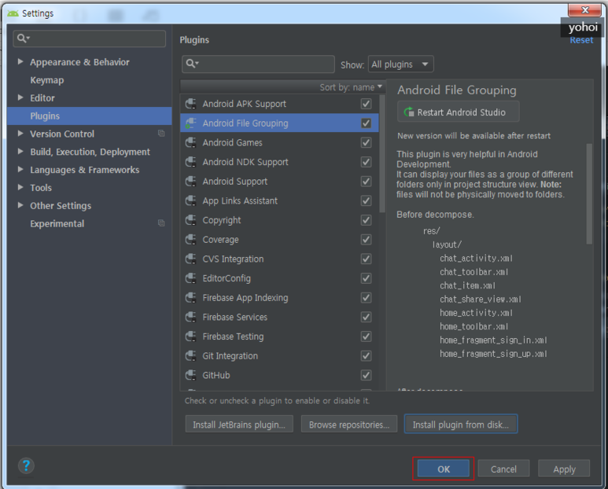Click the Apply button
This screenshot has height=489, width=608.
pyautogui.click(x=564, y=469)
